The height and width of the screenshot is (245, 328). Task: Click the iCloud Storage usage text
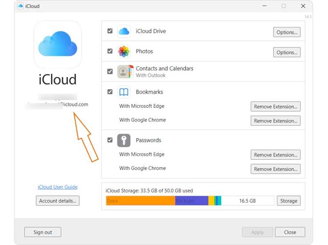pos(149,191)
